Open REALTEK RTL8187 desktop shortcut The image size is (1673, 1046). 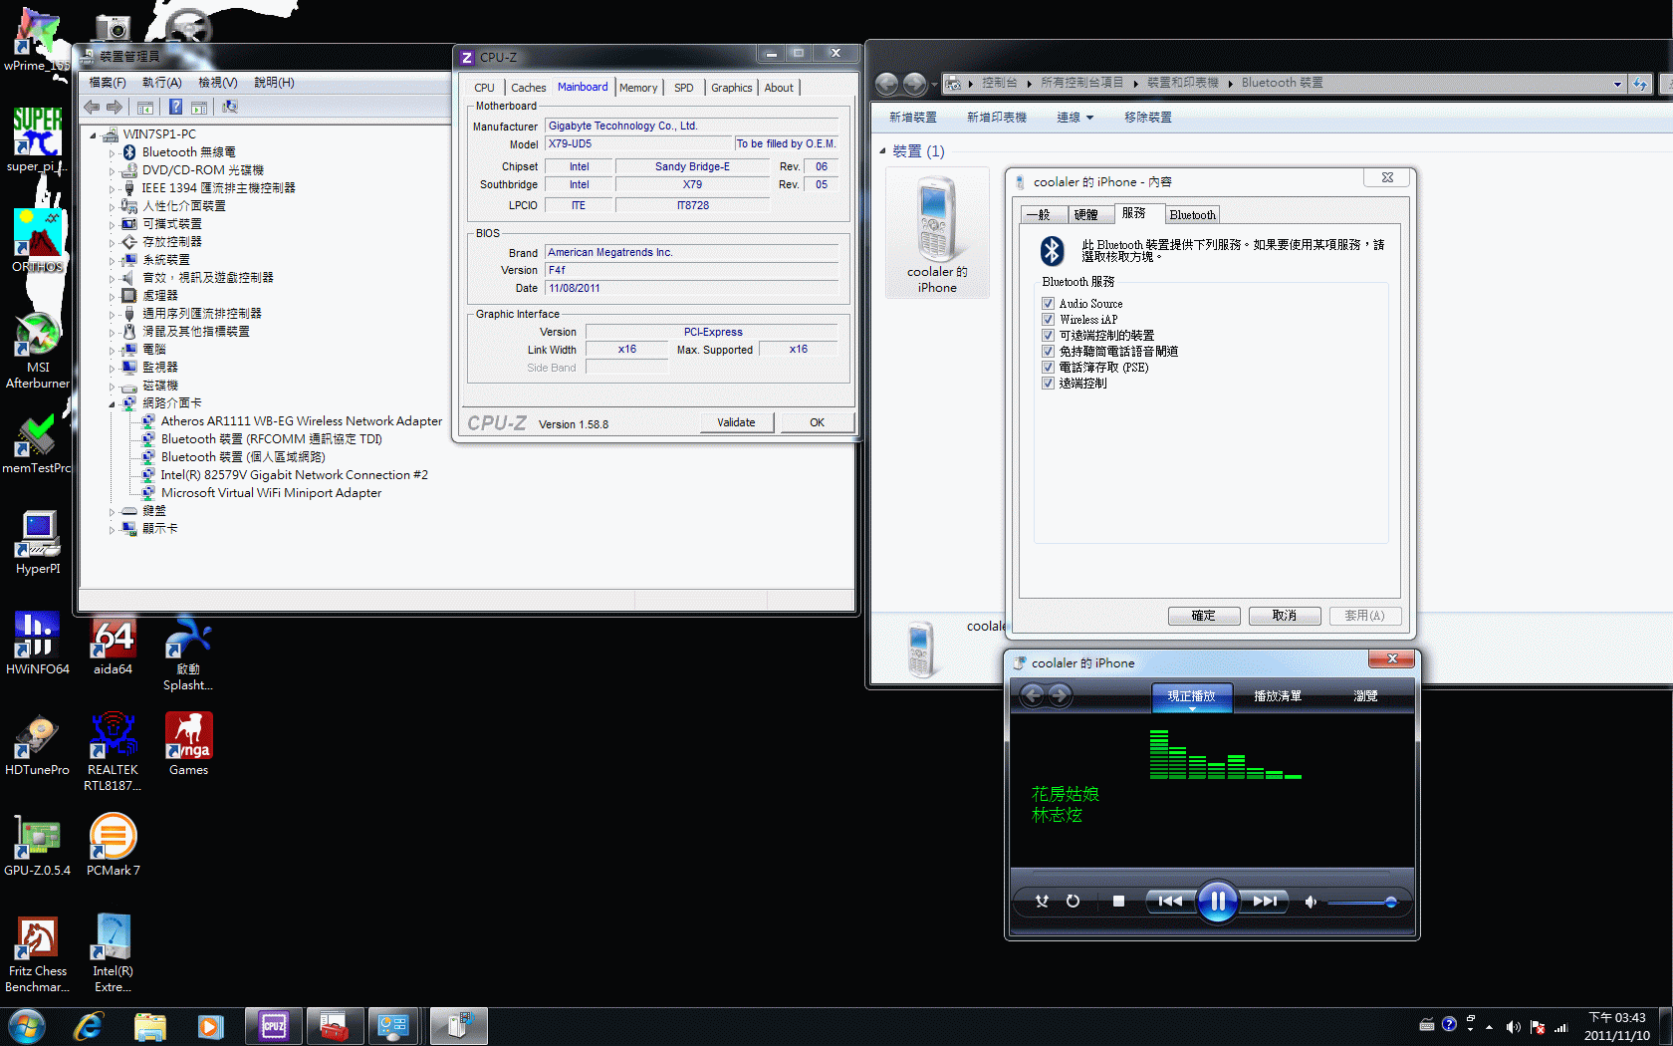[x=113, y=752]
